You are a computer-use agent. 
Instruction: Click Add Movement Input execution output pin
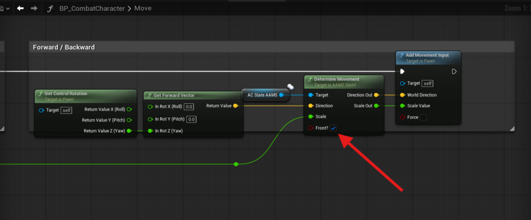pos(454,72)
